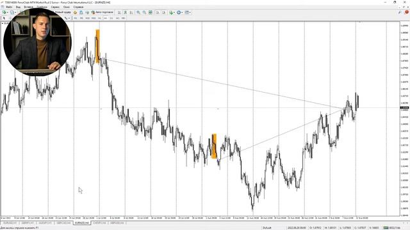Expand the Profiles dropdown arrow
Viewport: 410px width, 230px height.
coord(15,12)
